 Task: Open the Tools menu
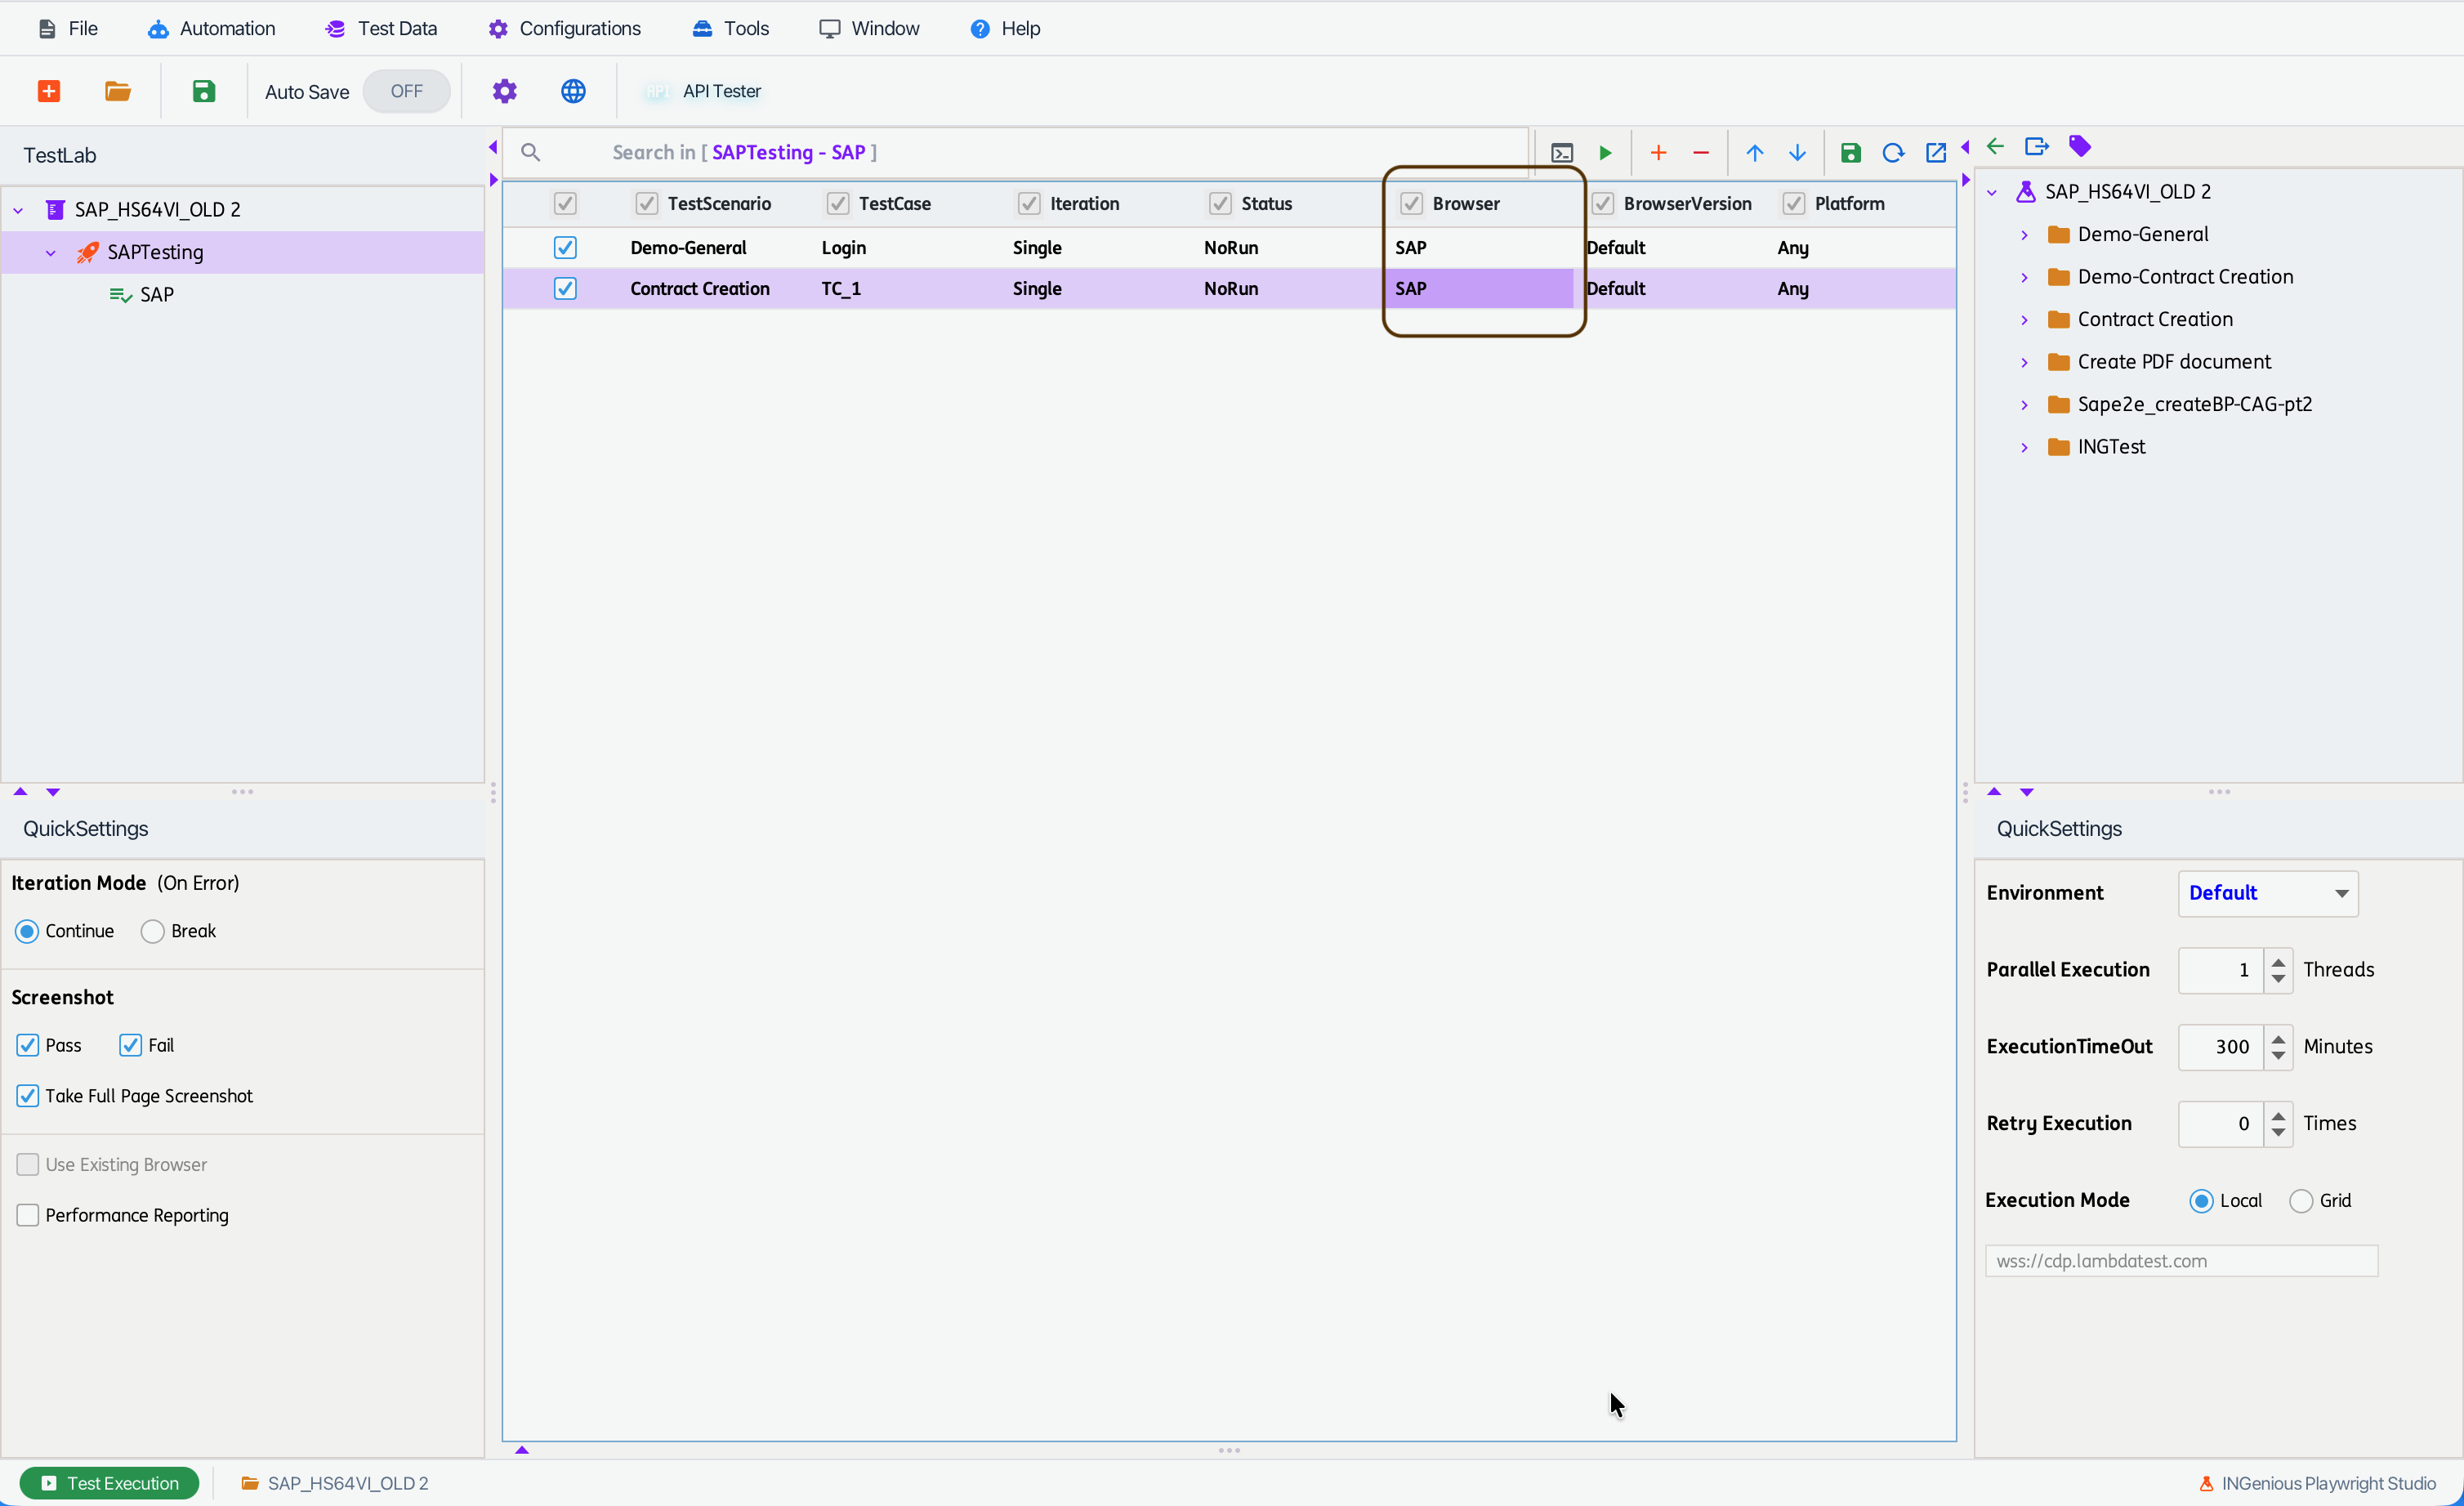point(731,28)
